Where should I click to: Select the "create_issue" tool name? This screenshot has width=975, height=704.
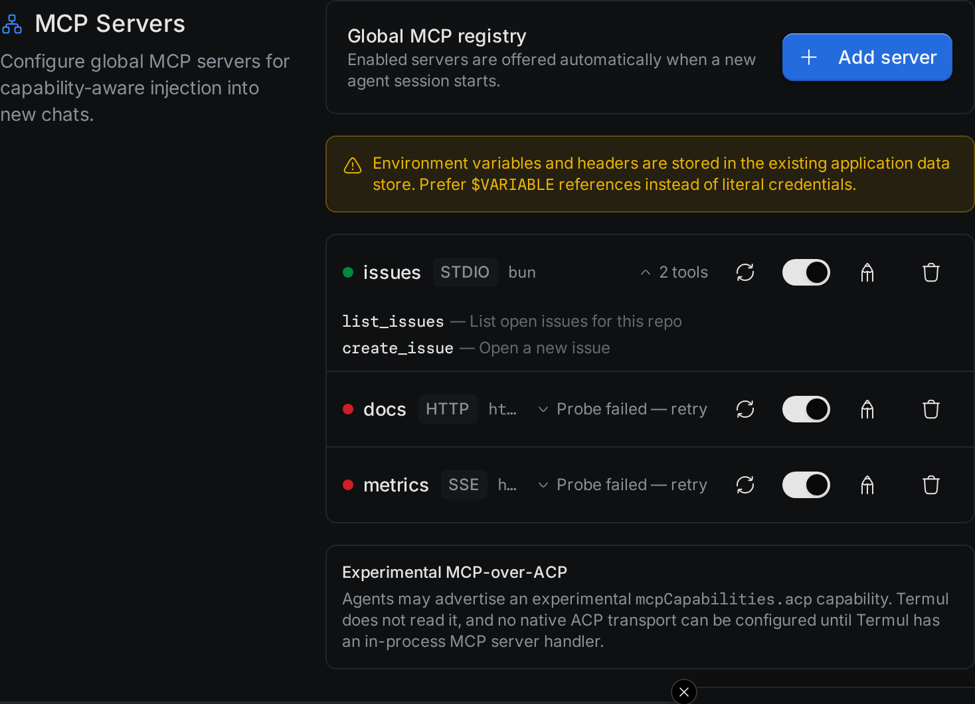[x=398, y=348]
